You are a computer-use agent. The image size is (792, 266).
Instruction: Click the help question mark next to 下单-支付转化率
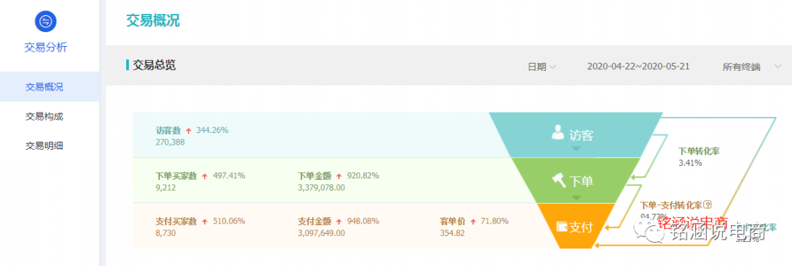707,205
